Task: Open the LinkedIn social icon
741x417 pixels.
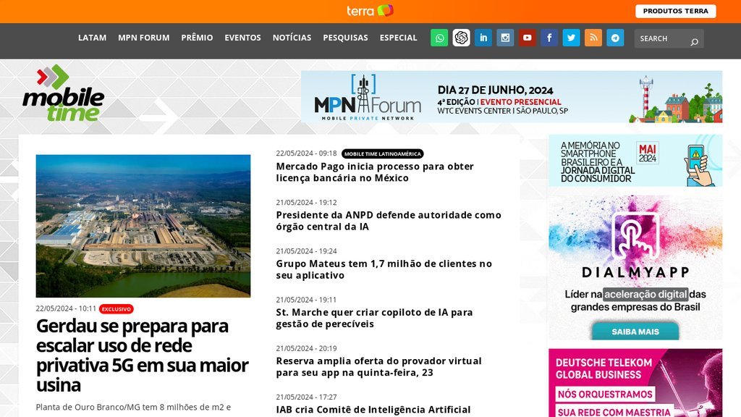Action: [x=483, y=38]
